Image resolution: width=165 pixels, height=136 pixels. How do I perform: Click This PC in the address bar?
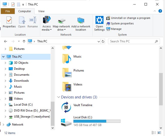point(42,41)
